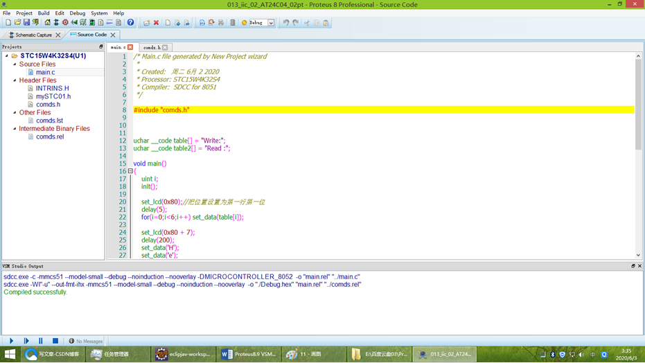Open the Windows Start button
The height and width of the screenshot is (363, 645).
tap(10, 354)
